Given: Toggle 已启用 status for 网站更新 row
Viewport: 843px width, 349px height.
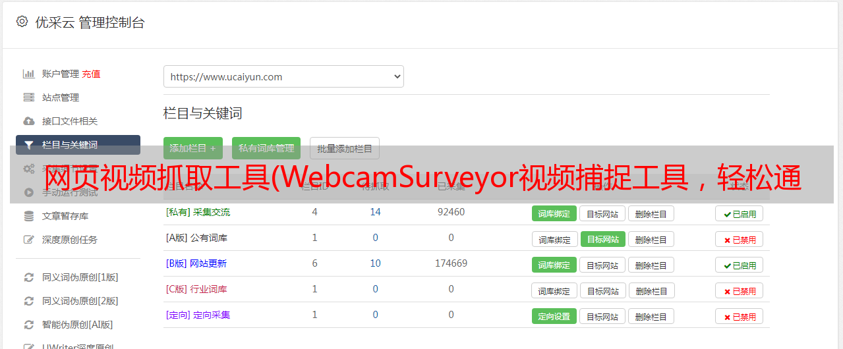Looking at the screenshot, I should pyautogui.click(x=739, y=265).
